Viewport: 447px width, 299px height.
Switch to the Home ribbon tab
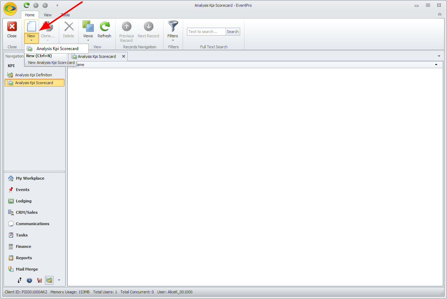click(30, 15)
